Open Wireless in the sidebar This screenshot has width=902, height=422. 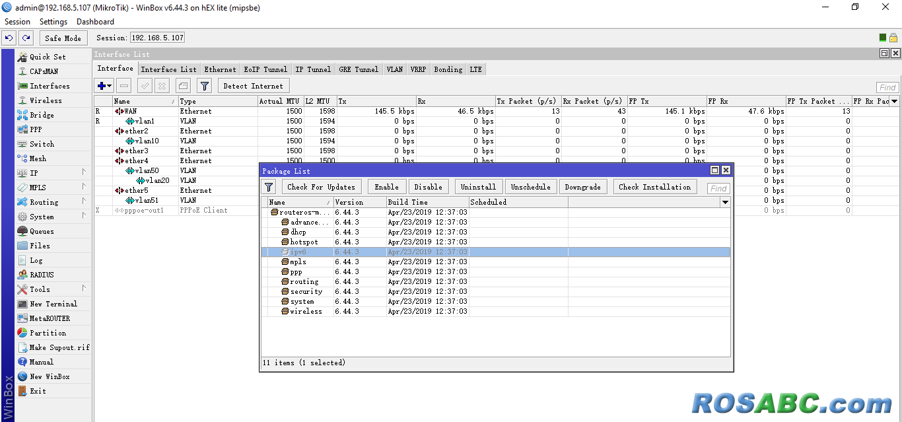pyautogui.click(x=46, y=100)
